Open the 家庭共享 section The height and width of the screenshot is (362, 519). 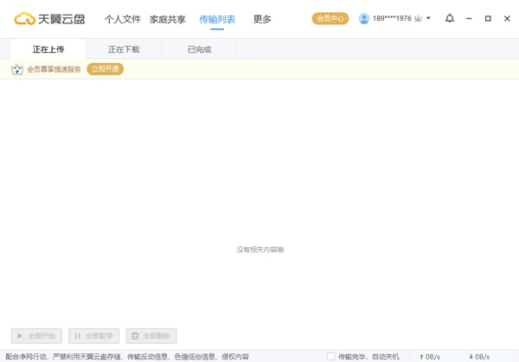point(168,19)
